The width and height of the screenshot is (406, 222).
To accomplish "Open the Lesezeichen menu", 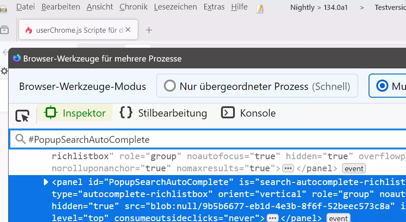I will click(x=175, y=6).
